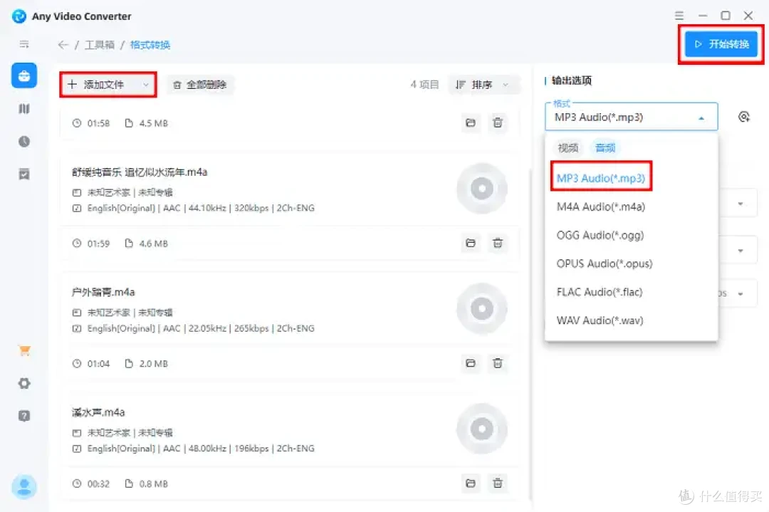
Task: Delete the 0.8 MB file
Action: [x=497, y=483]
